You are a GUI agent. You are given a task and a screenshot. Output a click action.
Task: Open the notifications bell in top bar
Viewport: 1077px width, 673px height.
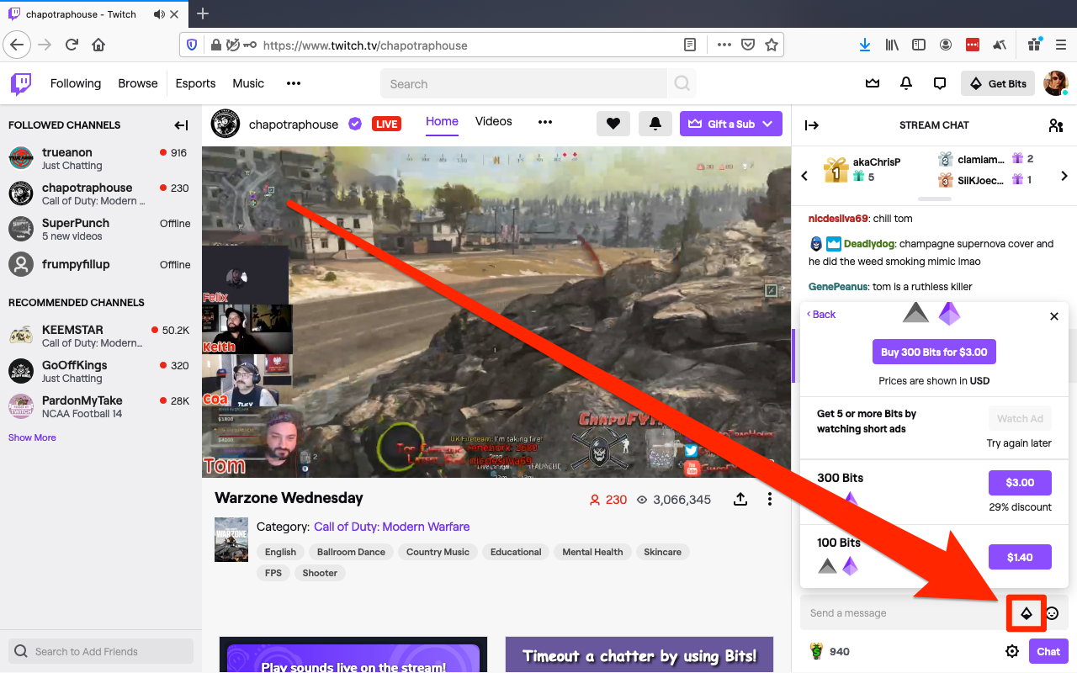pos(906,83)
